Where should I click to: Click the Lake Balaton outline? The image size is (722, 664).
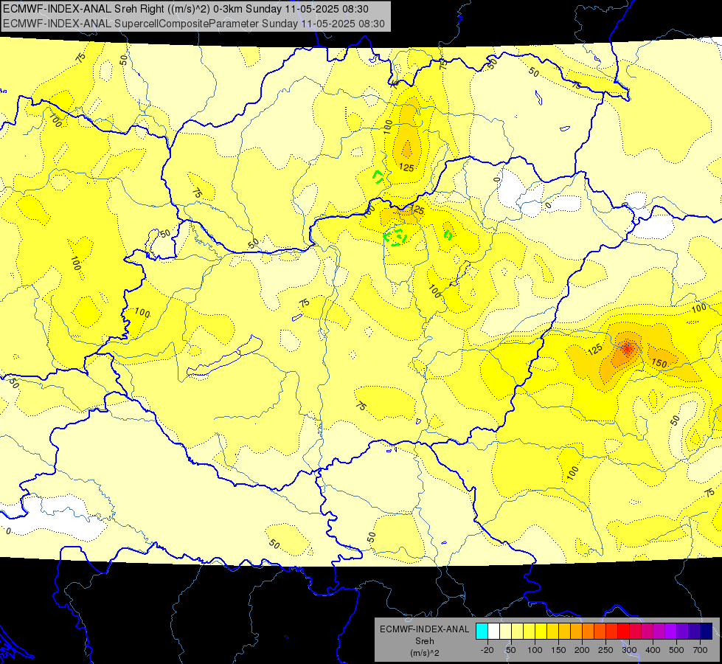click(224, 356)
